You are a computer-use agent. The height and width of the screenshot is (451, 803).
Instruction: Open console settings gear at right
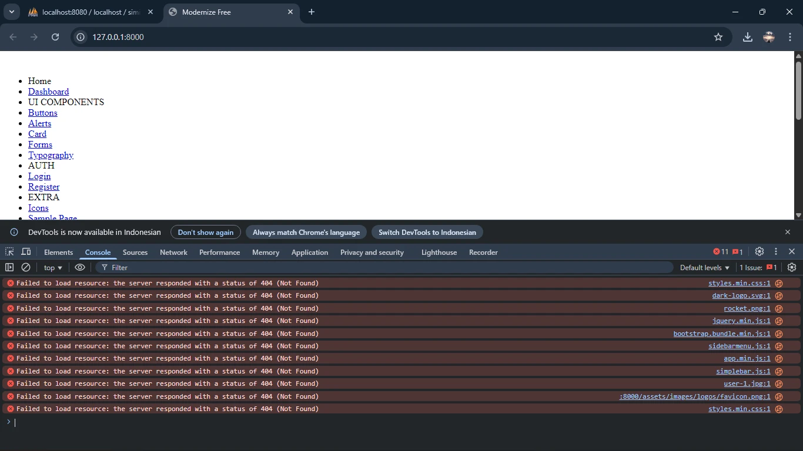(x=792, y=267)
